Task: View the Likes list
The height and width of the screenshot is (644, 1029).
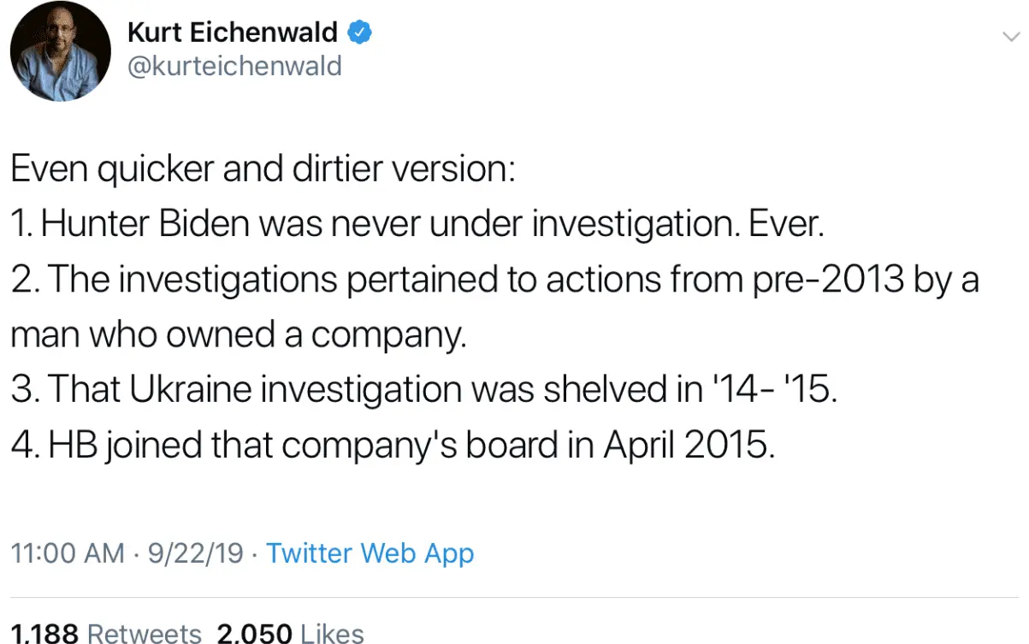Action: click(x=332, y=634)
